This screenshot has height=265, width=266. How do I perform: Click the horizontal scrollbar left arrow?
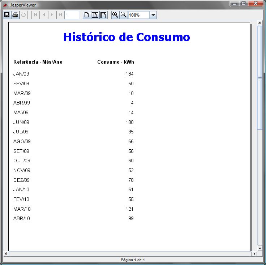pyautogui.click(x=6, y=254)
